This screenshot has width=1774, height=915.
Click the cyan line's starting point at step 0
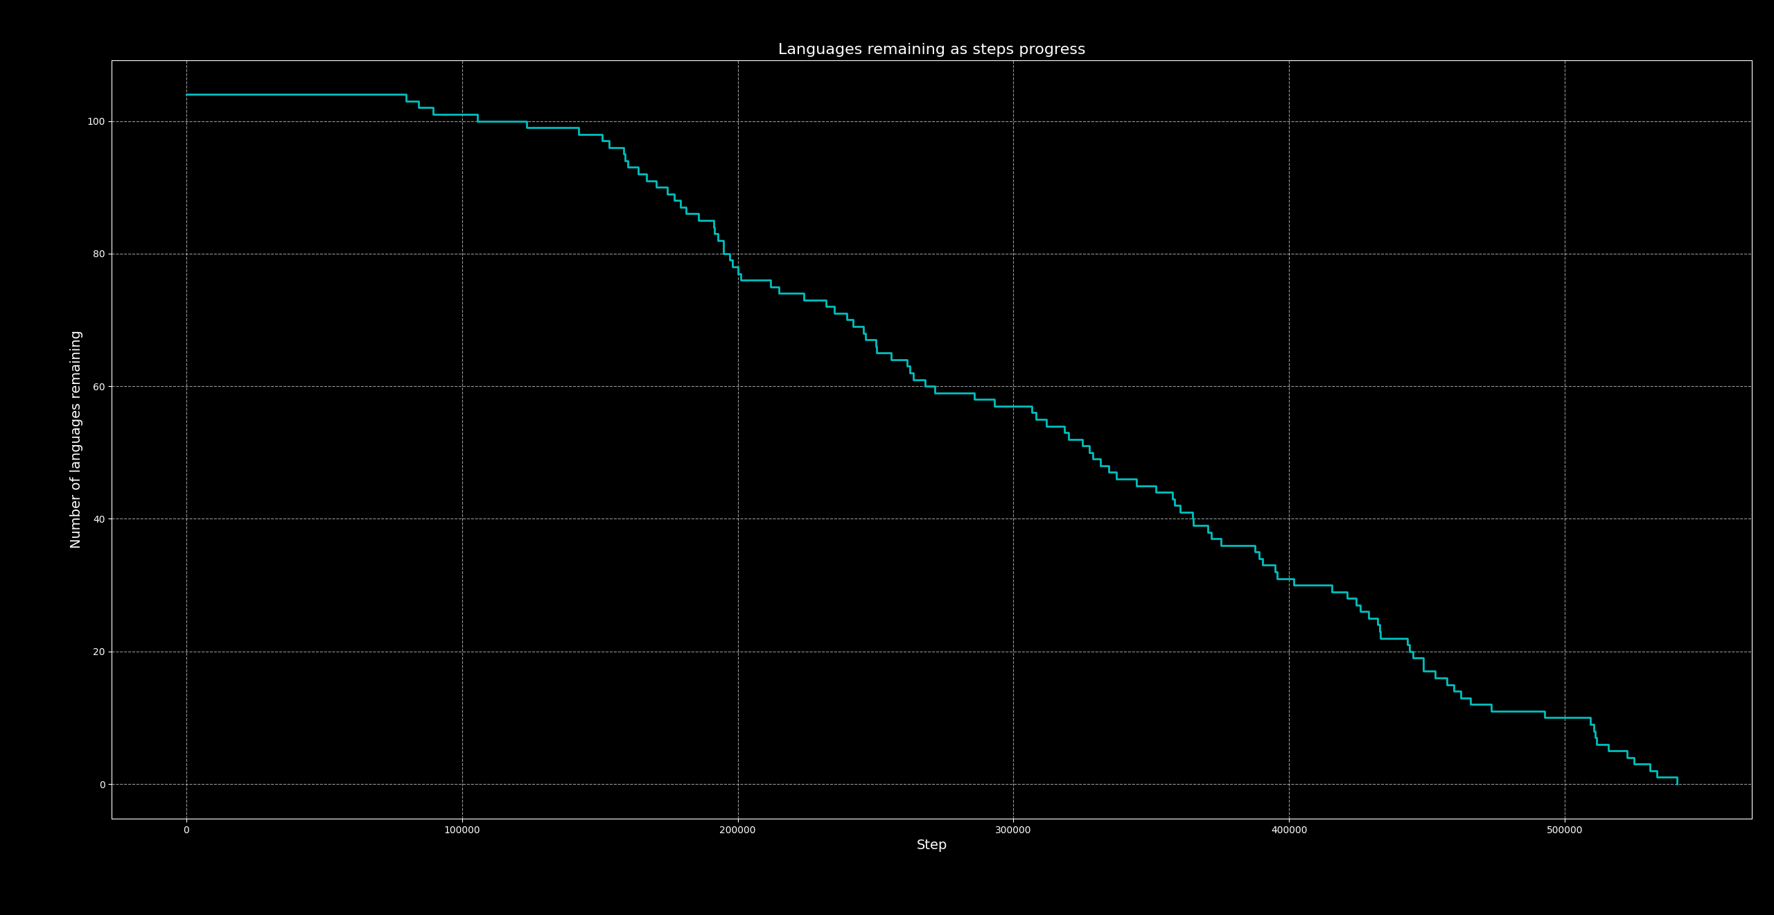[187, 94]
